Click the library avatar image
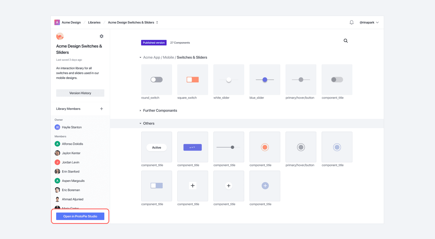435x239 pixels. [x=60, y=36]
